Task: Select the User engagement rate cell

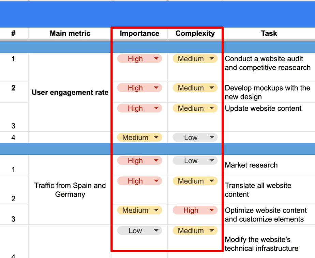Action: click(70, 92)
